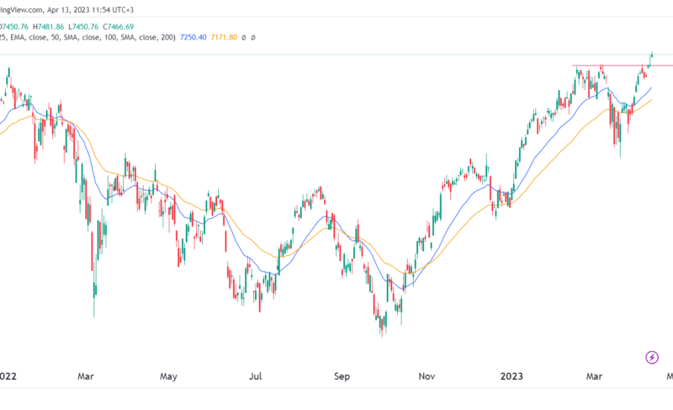Click the Sep label on time axis
673x410 pixels.
[342, 376]
